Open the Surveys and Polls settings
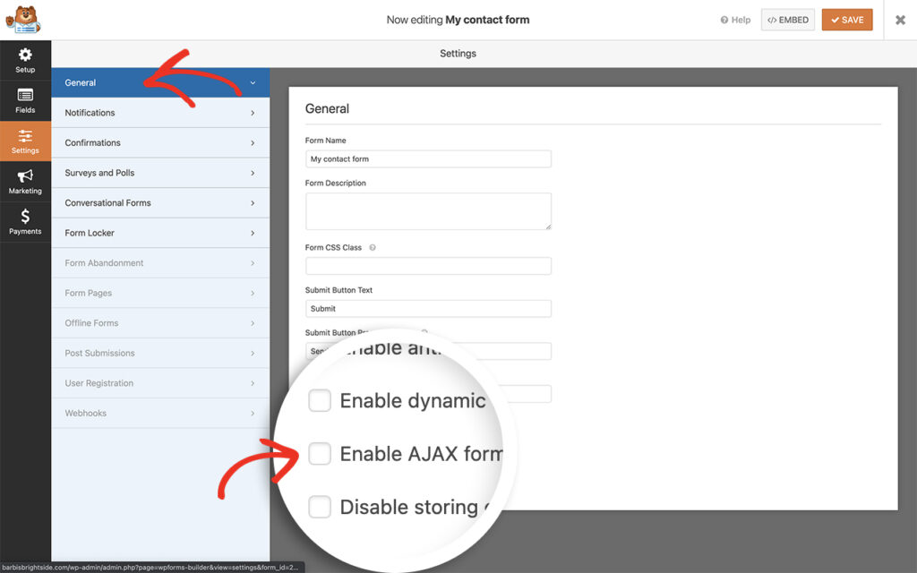This screenshot has width=917, height=573. point(161,172)
